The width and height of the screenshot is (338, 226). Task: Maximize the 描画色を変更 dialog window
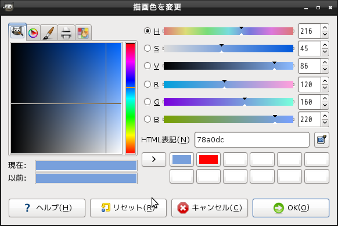318,8
